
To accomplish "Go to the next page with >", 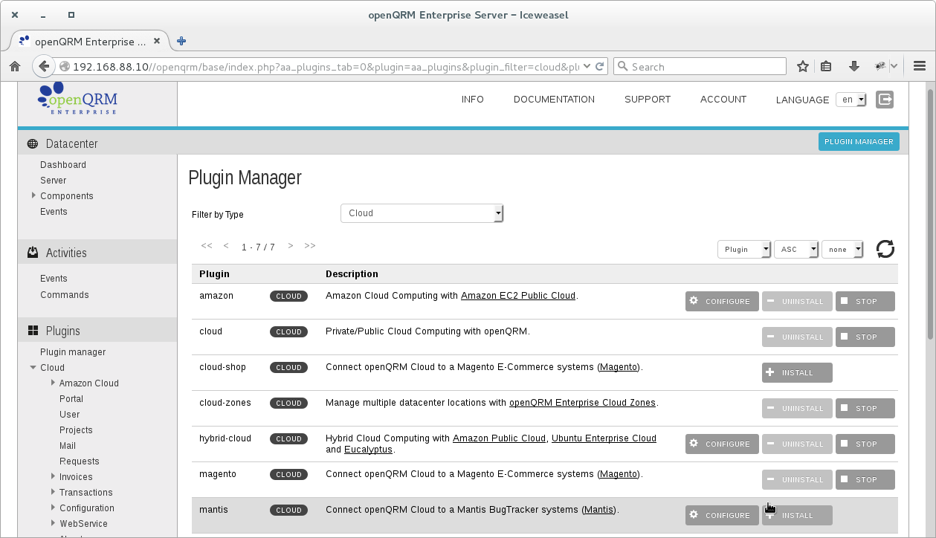I will pyautogui.click(x=291, y=246).
